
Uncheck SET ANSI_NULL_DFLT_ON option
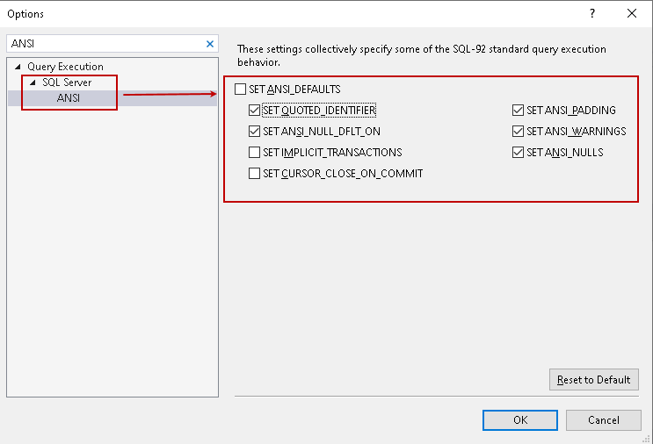click(255, 132)
